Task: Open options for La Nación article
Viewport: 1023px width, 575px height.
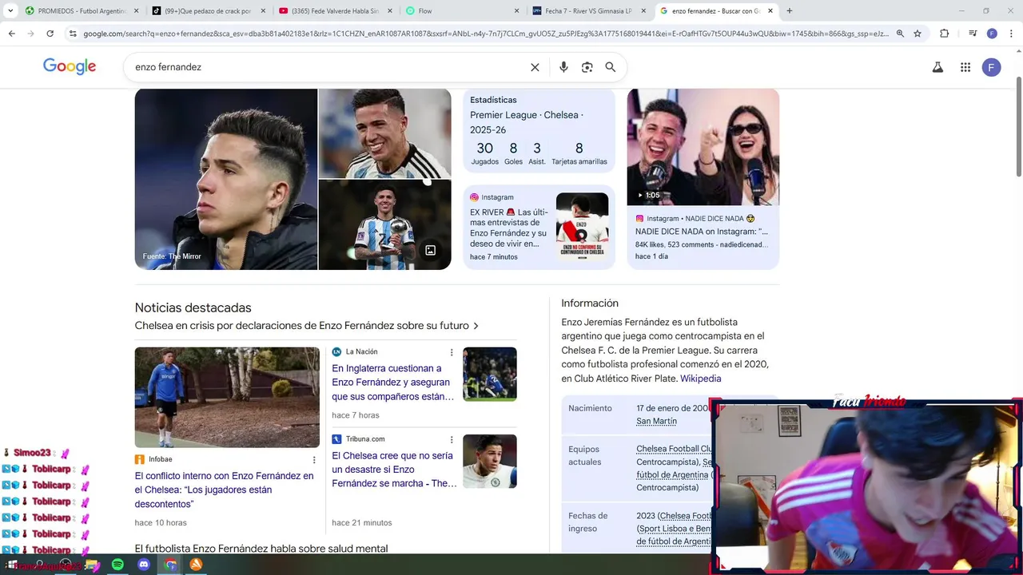Action: (x=452, y=352)
